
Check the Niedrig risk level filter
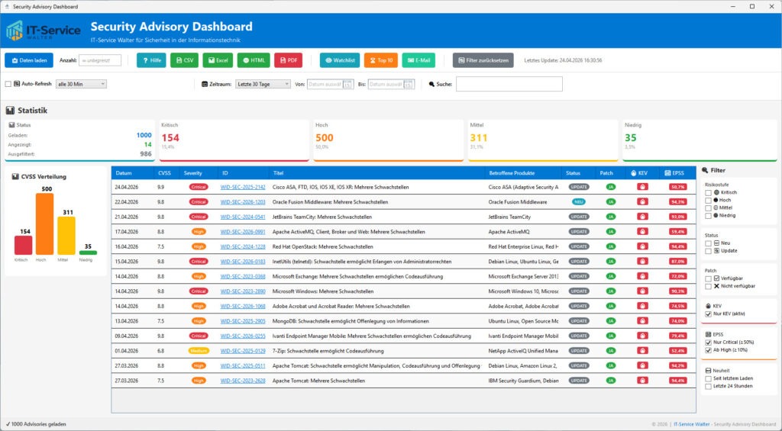click(708, 216)
